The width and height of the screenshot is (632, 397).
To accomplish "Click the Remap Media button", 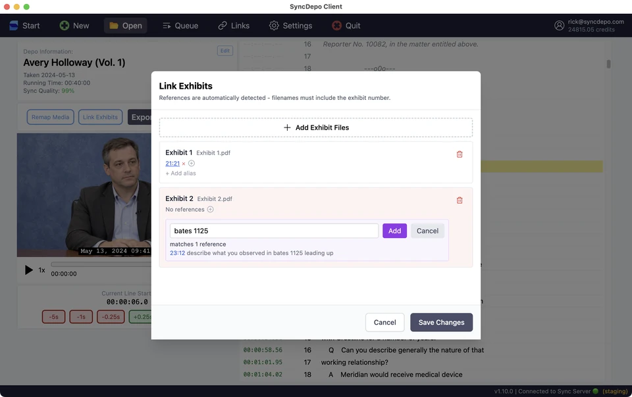I will click(51, 117).
